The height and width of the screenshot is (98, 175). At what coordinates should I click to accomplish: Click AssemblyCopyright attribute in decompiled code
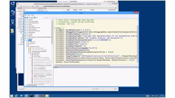click(x=74, y=36)
